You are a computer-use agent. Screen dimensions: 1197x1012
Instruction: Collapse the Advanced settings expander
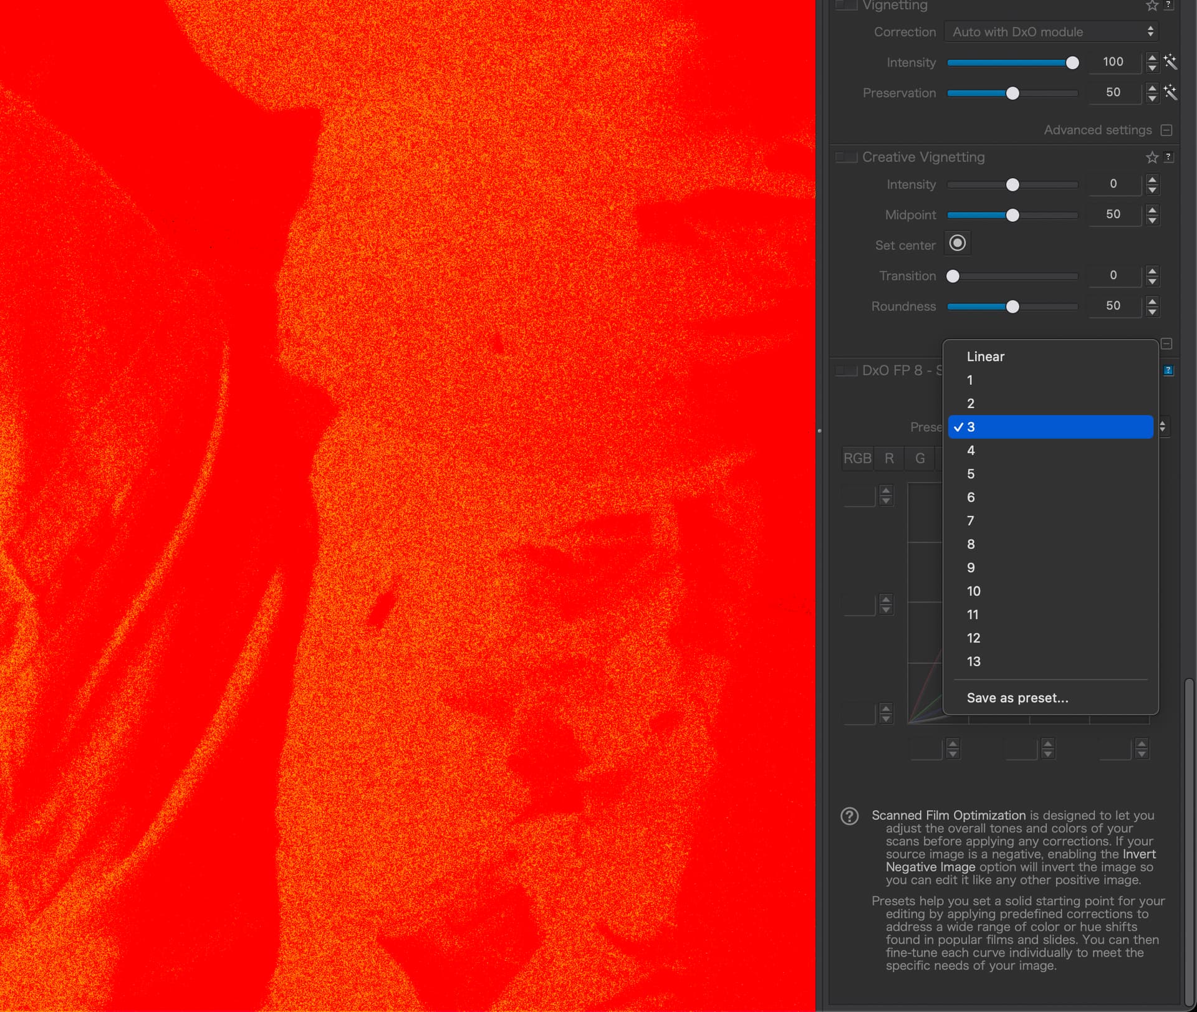tap(1166, 130)
